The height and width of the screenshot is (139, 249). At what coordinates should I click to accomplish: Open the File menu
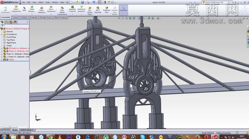[x=23, y=2]
